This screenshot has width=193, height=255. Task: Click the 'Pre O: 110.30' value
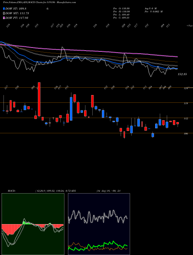point(121,8)
